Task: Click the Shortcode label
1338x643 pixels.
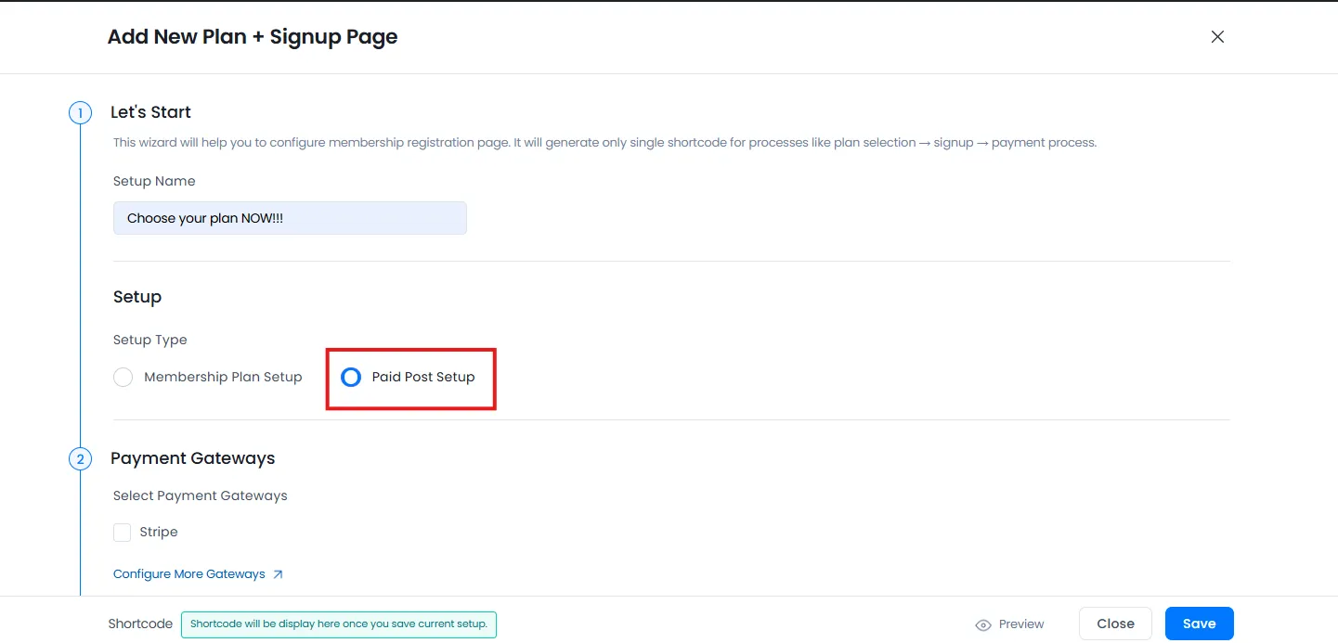Action: 139,624
